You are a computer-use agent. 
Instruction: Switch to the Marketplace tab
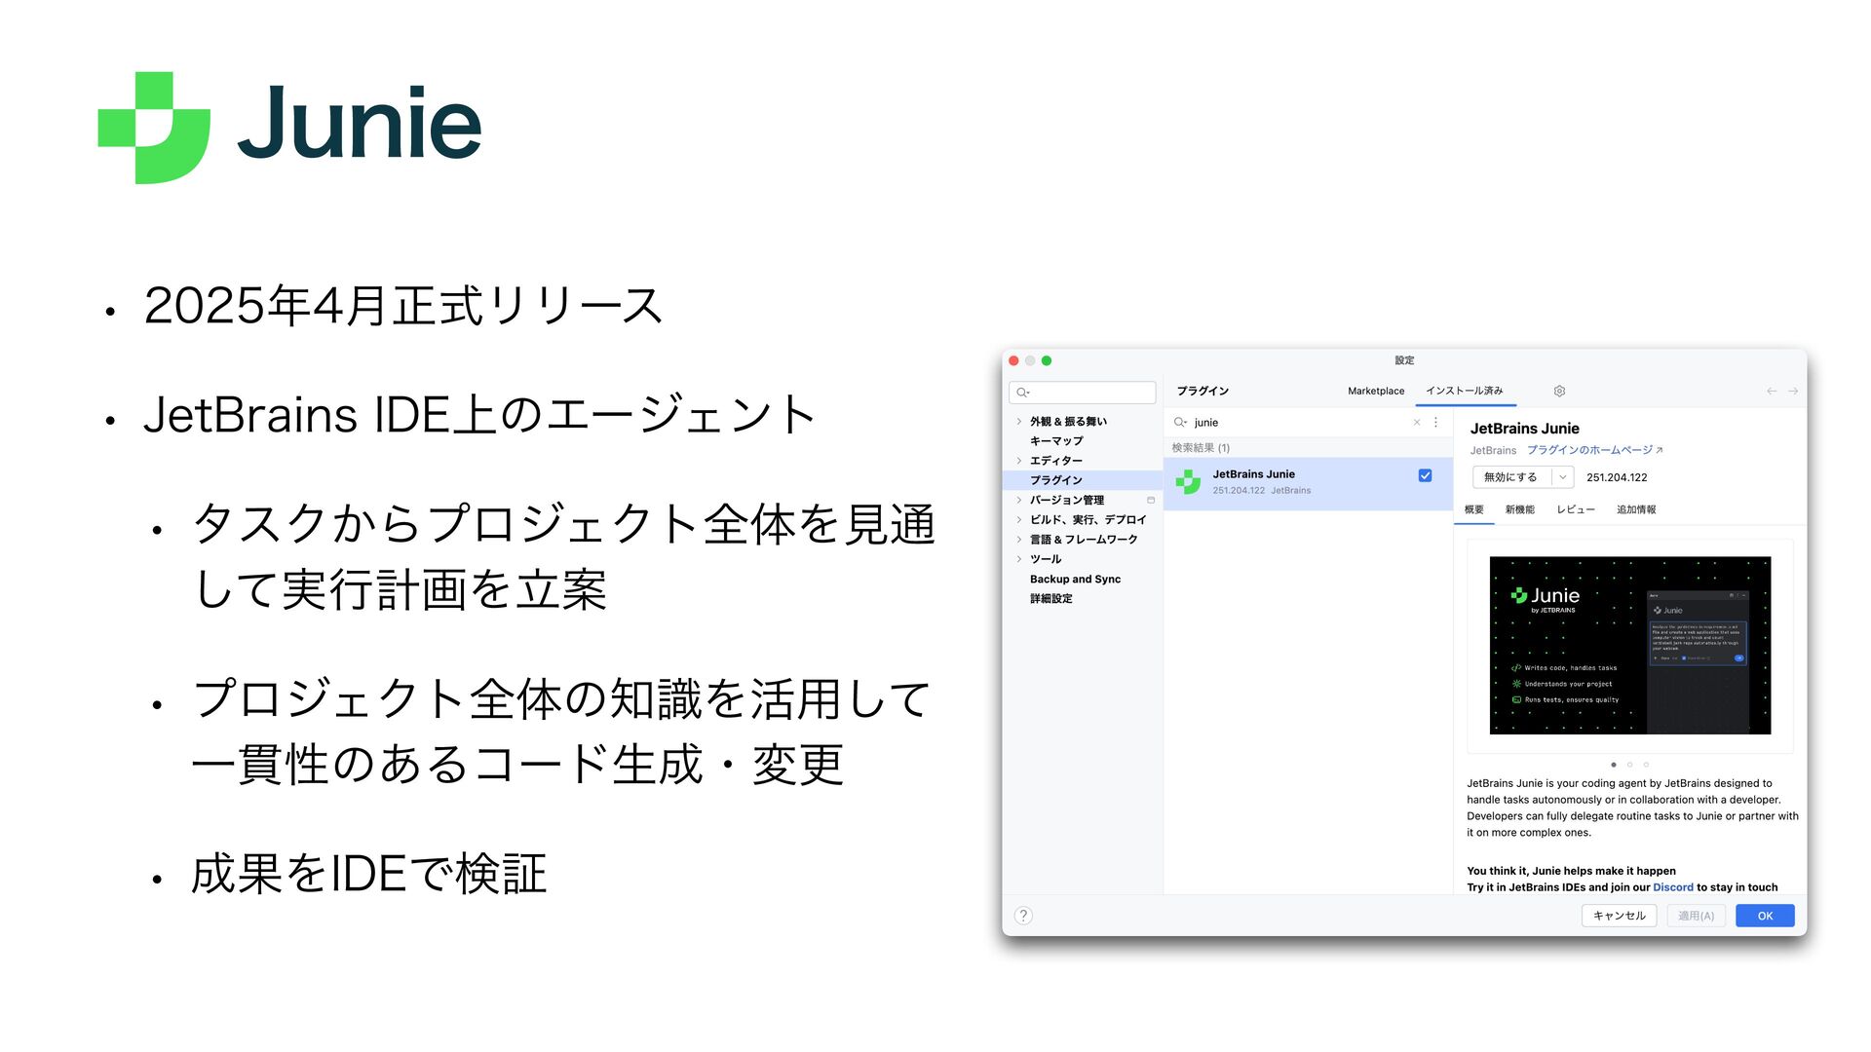(x=1376, y=391)
